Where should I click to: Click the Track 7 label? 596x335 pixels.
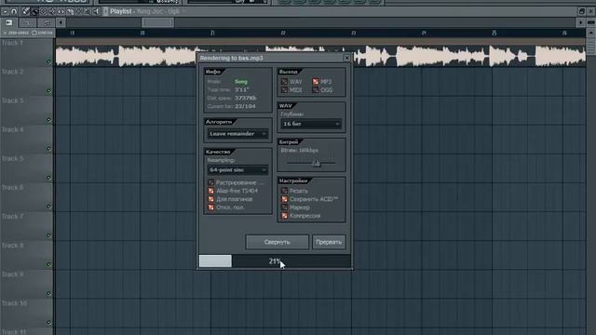[12, 217]
